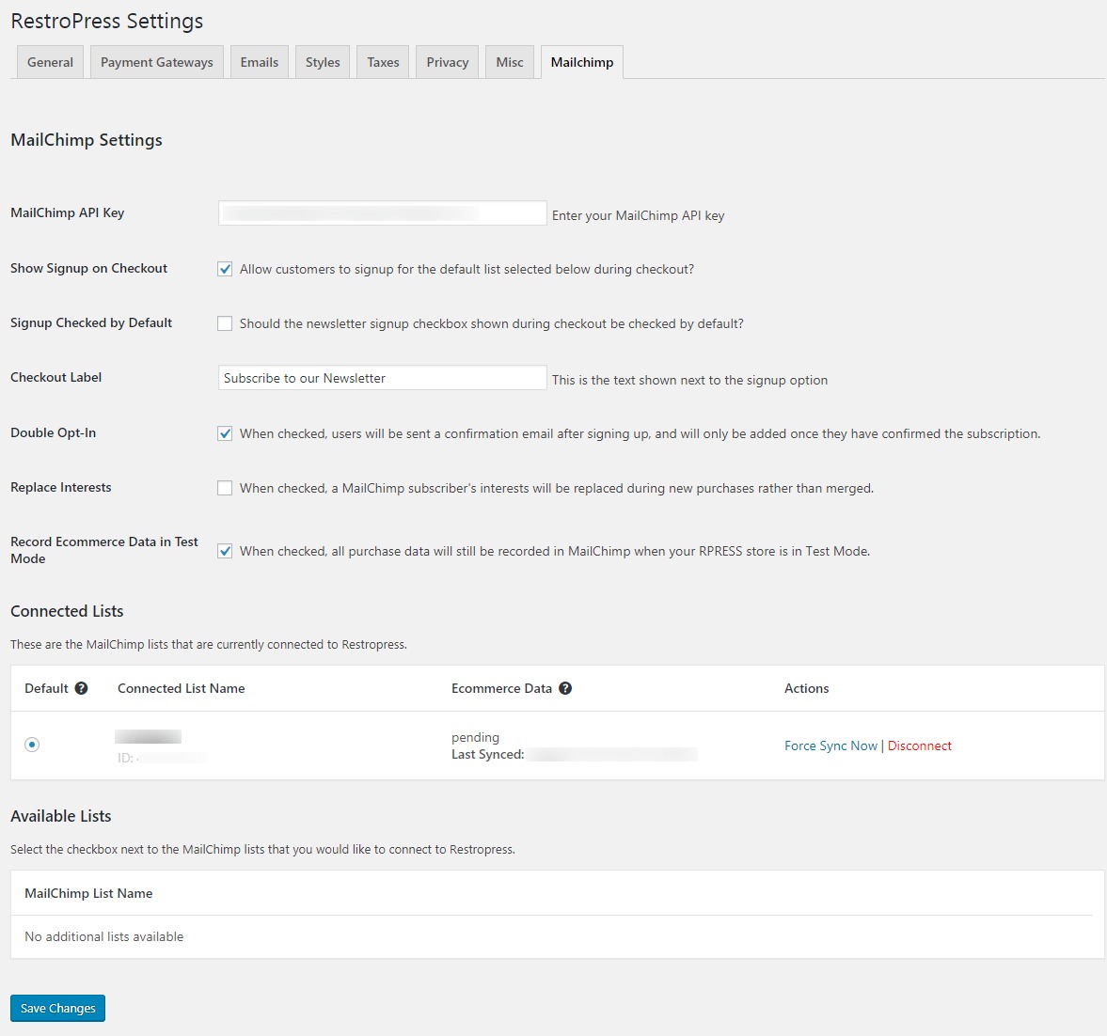Switch to Payment Gateways tab
The width and height of the screenshot is (1107, 1036).
tap(157, 62)
